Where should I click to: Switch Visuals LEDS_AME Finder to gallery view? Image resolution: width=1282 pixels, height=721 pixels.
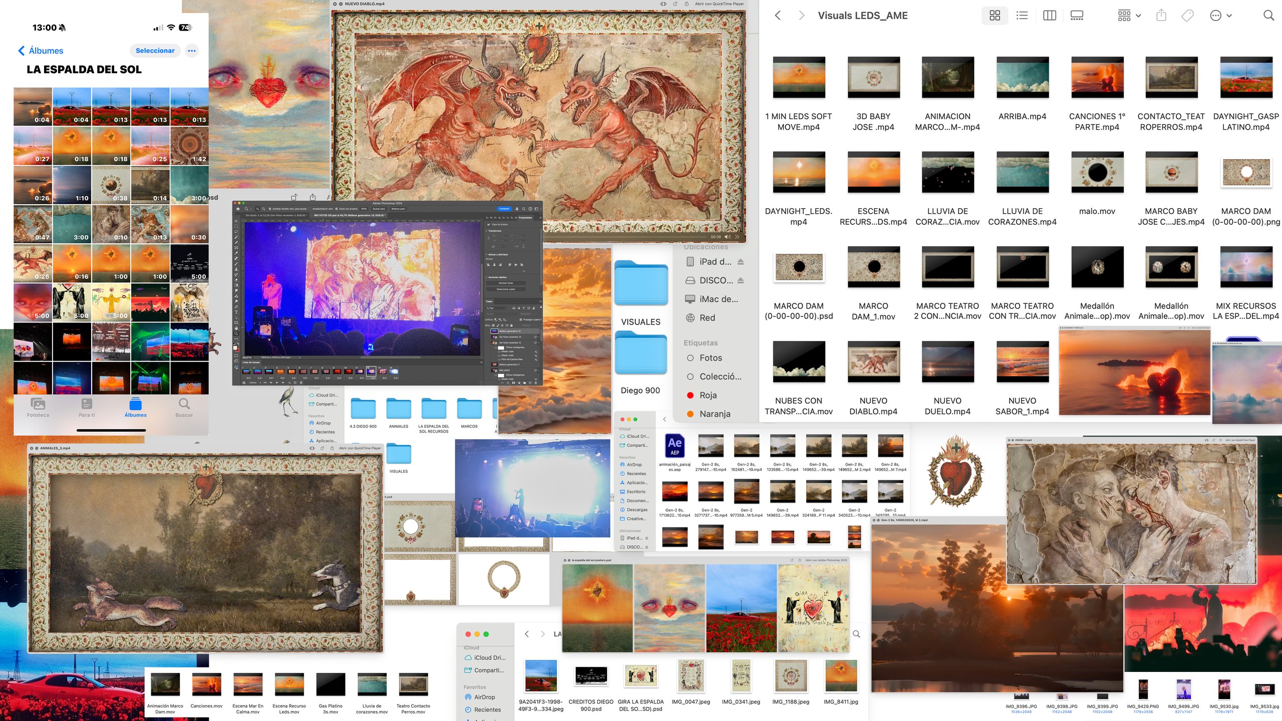coord(1077,16)
